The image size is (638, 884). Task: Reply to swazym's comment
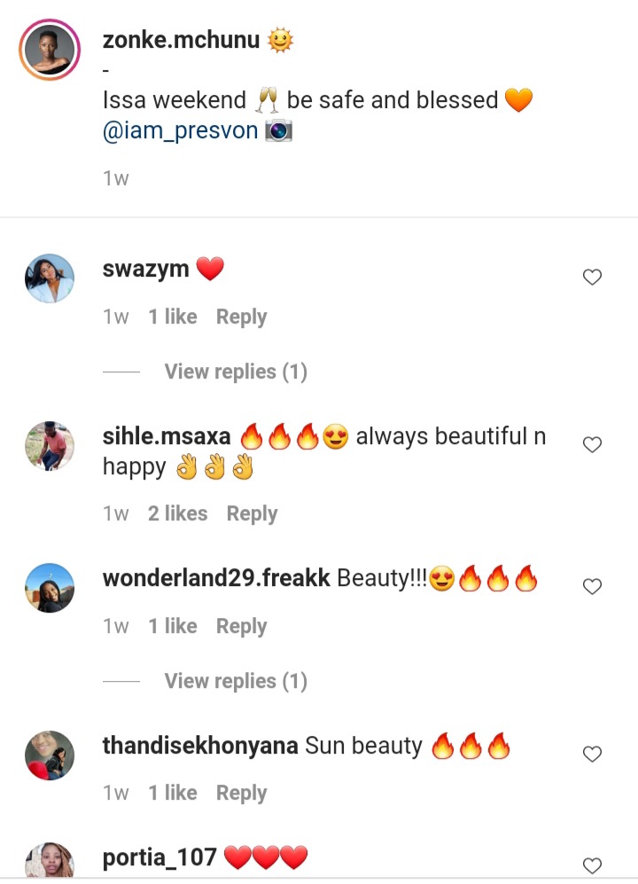[x=241, y=317]
